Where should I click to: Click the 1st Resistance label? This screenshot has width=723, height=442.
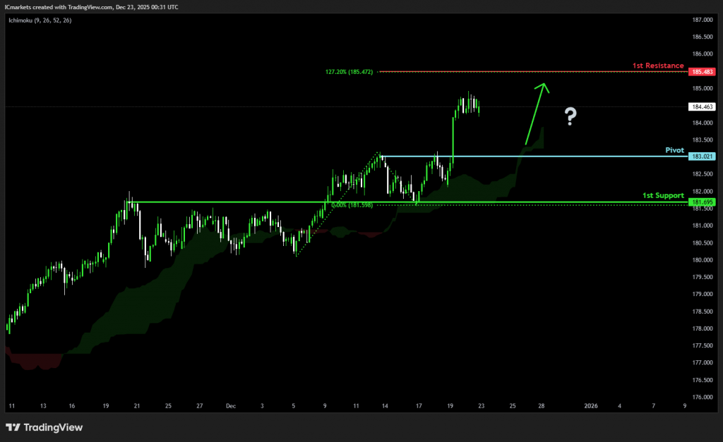point(657,65)
